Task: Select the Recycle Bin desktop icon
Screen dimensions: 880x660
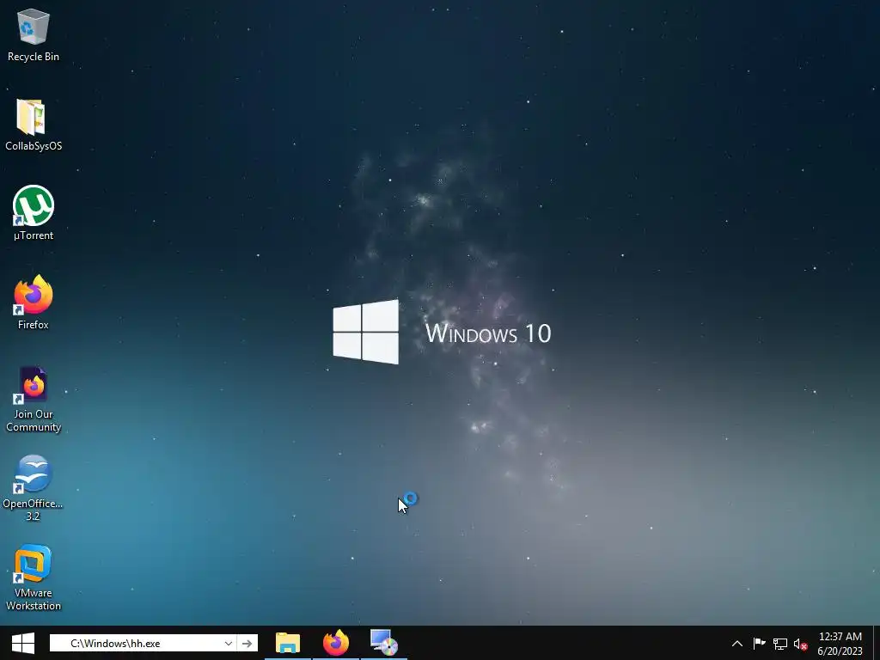Action: pos(34,34)
